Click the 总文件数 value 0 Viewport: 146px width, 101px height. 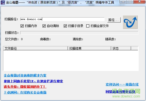(22, 39)
